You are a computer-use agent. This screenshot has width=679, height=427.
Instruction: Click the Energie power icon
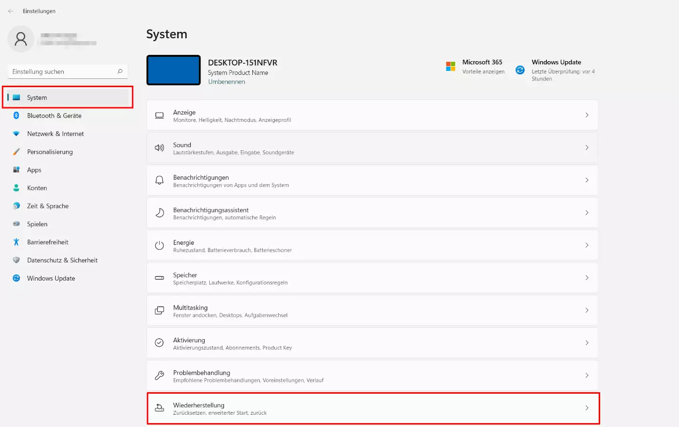click(x=159, y=245)
